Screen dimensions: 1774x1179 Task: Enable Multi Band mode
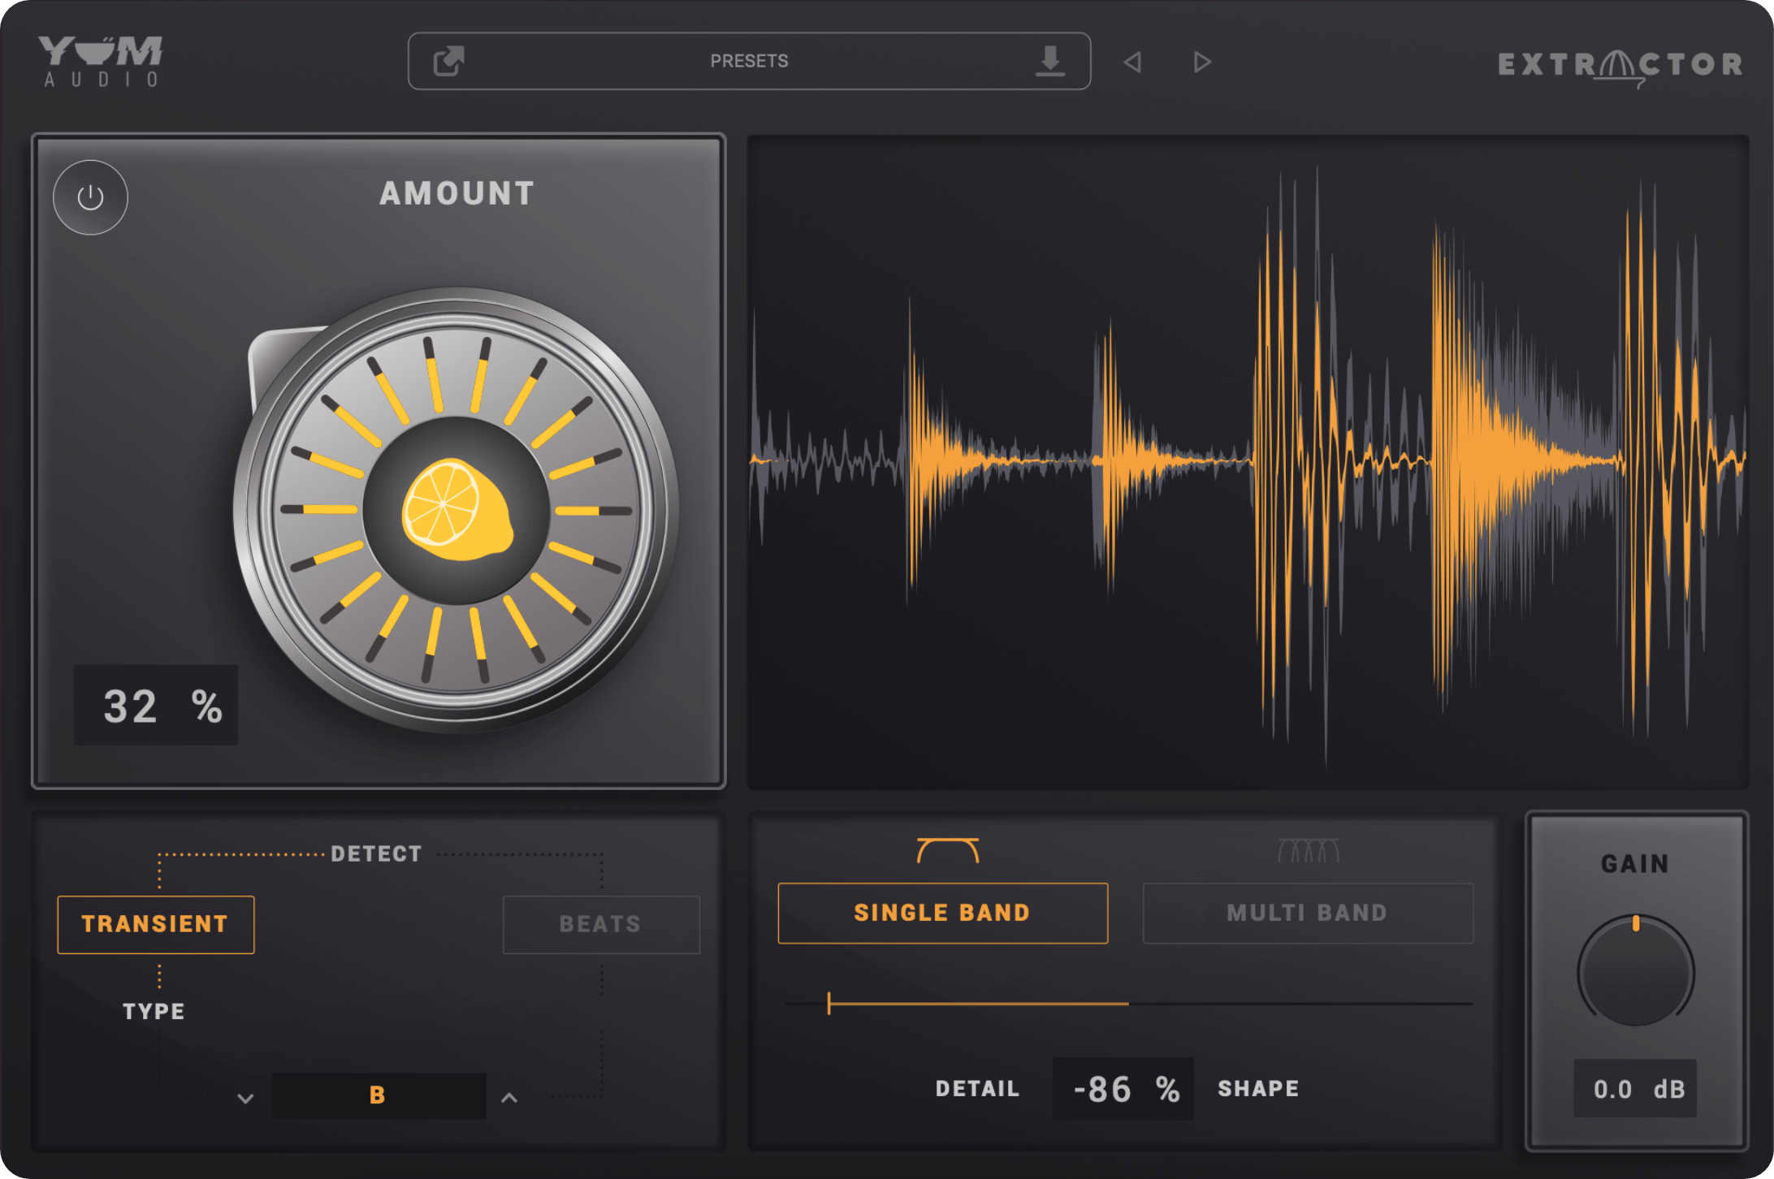(1308, 913)
